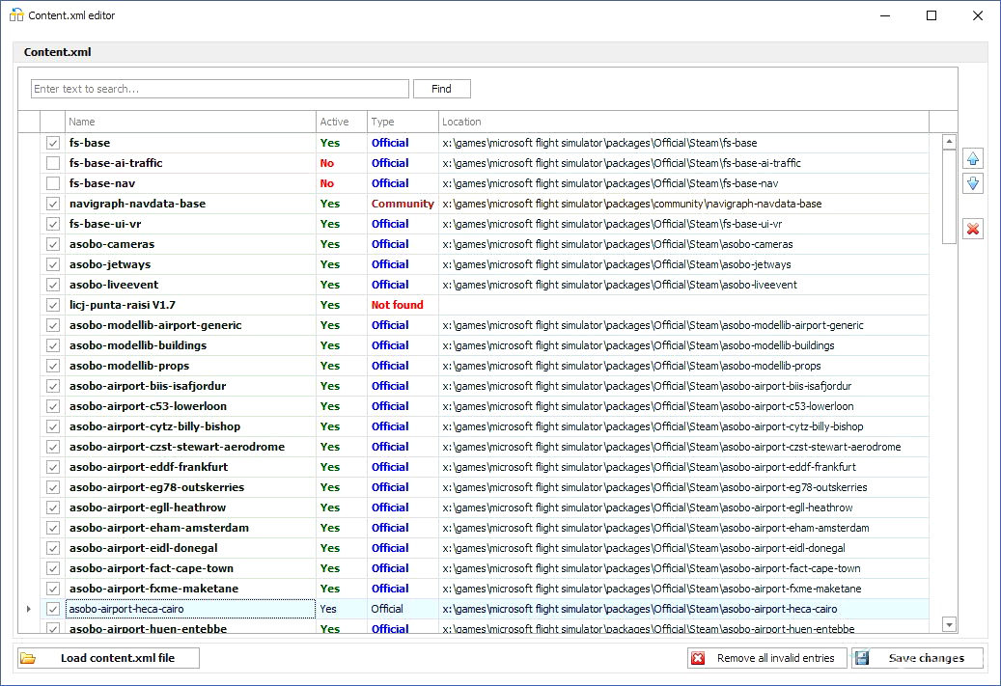Image resolution: width=1001 pixels, height=686 pixels.
Task: Click the No active cell for fs-base-ai-traffic
Action: [x=342, y=163]
